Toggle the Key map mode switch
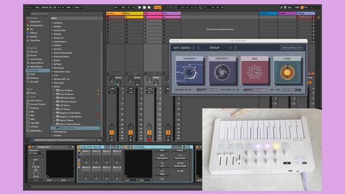 289,7
